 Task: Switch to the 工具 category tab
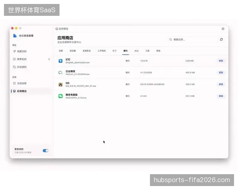click(148, 51)
